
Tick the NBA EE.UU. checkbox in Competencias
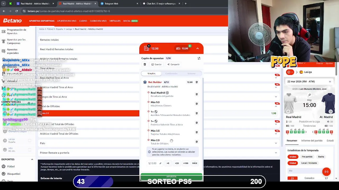tap(30, 150)
